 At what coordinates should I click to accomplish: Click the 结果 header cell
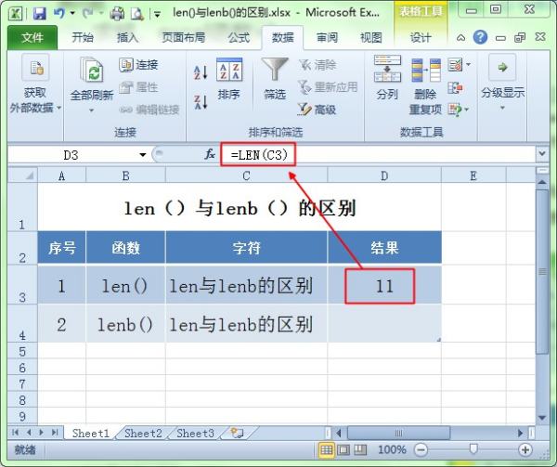[384, 248]
